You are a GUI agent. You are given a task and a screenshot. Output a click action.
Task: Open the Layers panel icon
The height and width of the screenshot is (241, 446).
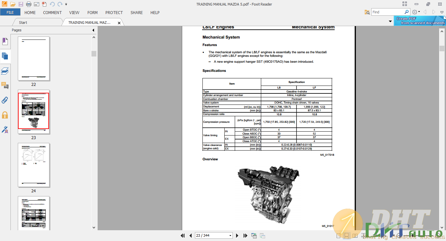pos(5,71)
